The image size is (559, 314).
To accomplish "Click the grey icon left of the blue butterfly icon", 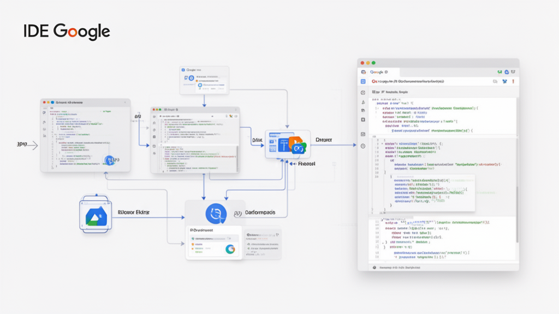I will pyautogui.click(x=495, y=82).
